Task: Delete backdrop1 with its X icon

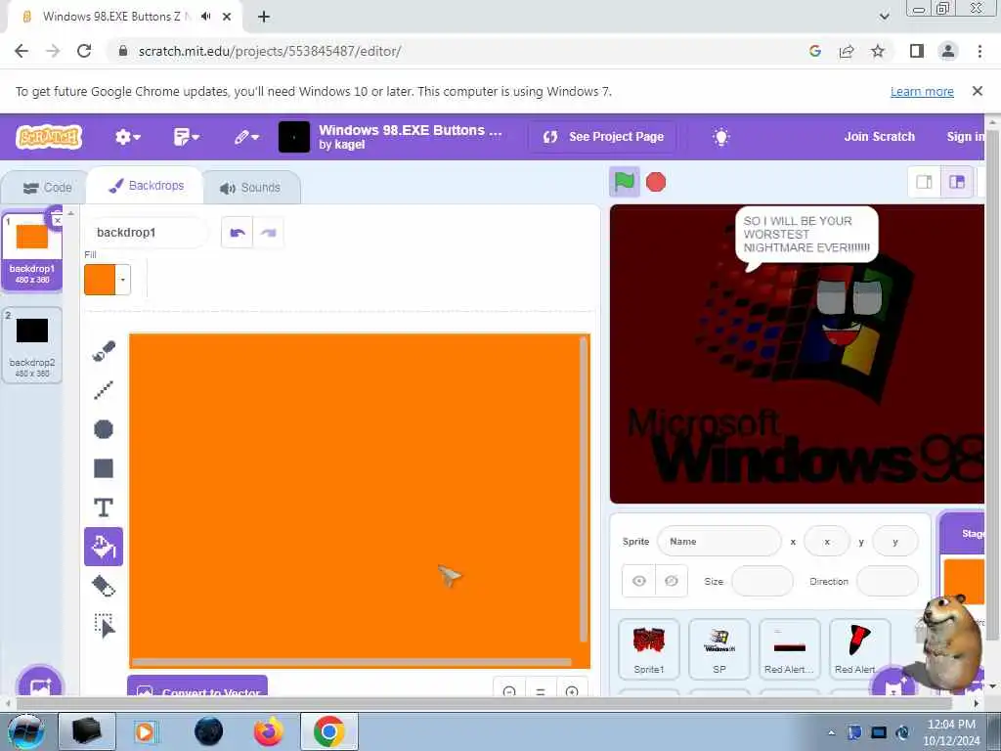Action: point(57,220)
